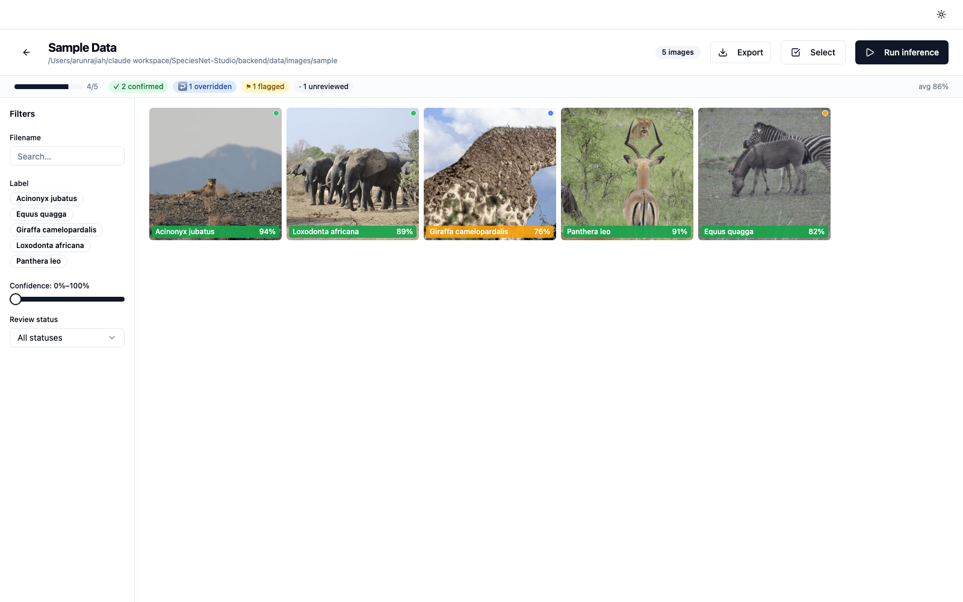Click the dataset file path text
This screenshot has width=963, height=602.
193,61
